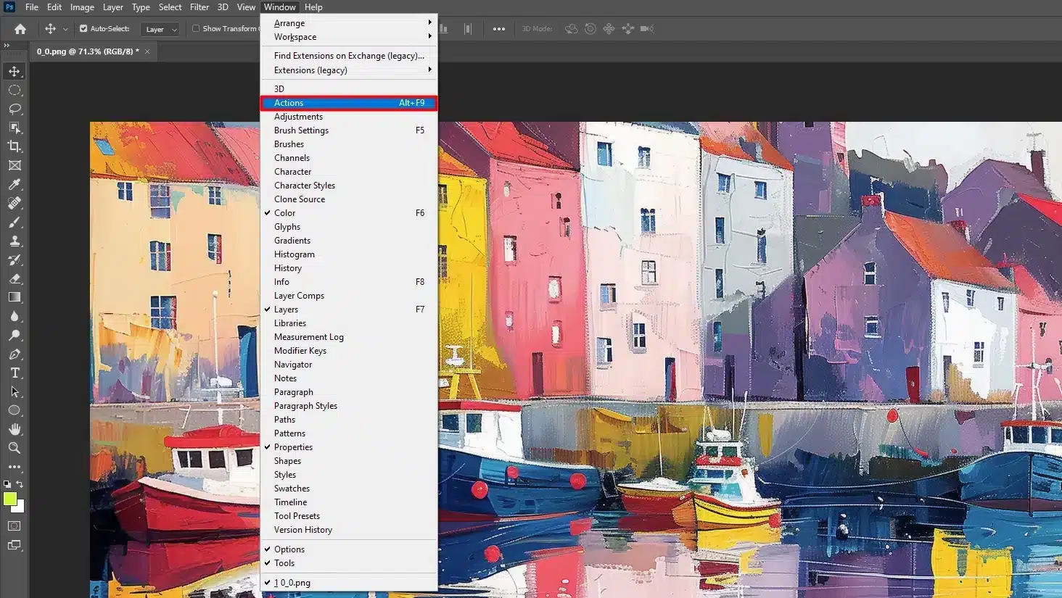This screenshot has height=598, width=1062.
Task: Toggle Tools entry in Window menu
Action: pyautogui.click(x=349, y=563)
